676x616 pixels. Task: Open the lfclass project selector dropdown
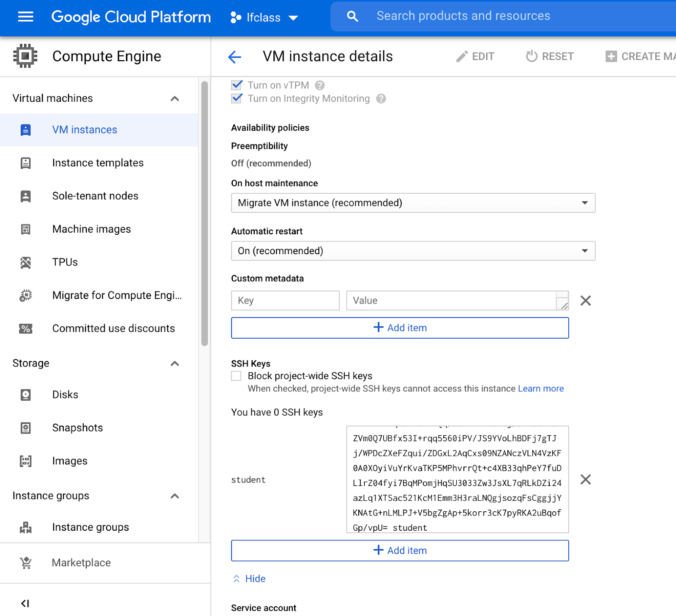click(264, 17)
